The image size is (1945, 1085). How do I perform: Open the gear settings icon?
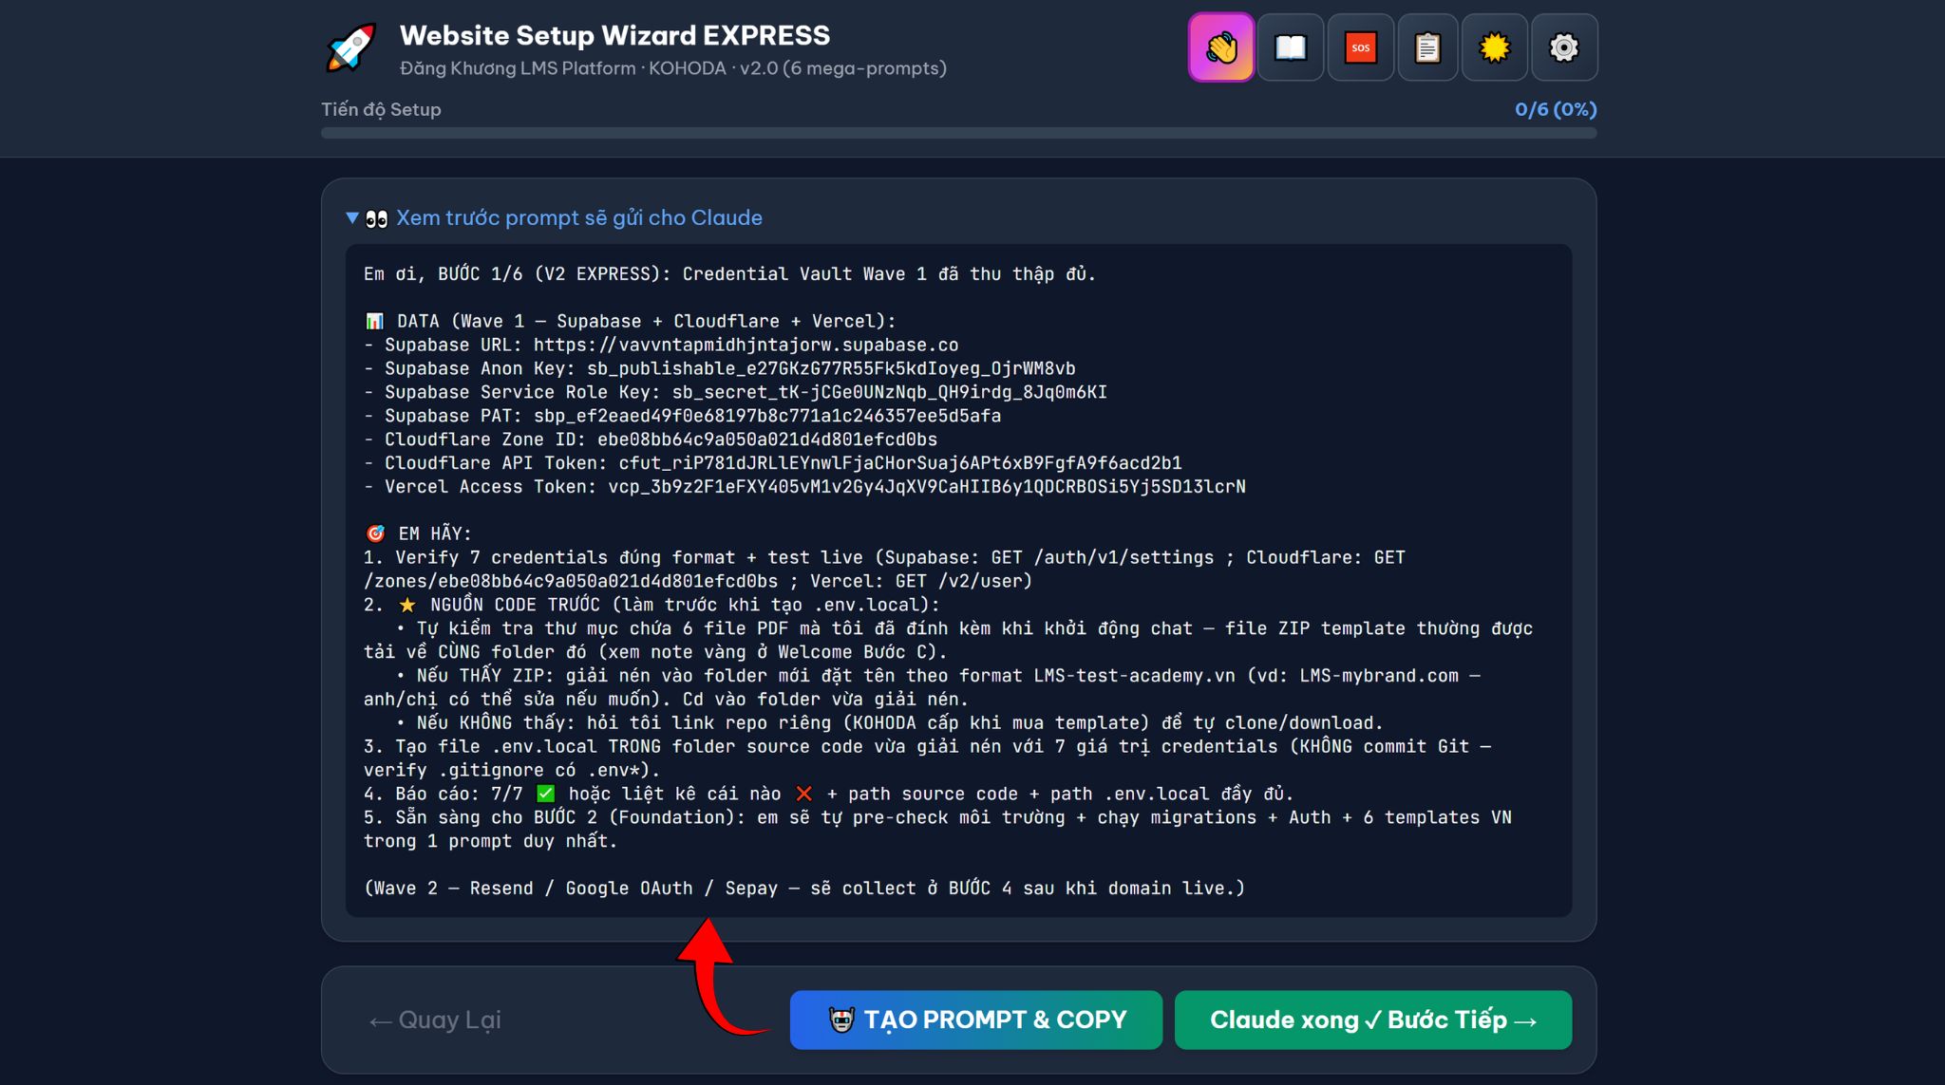point(1564,47)
